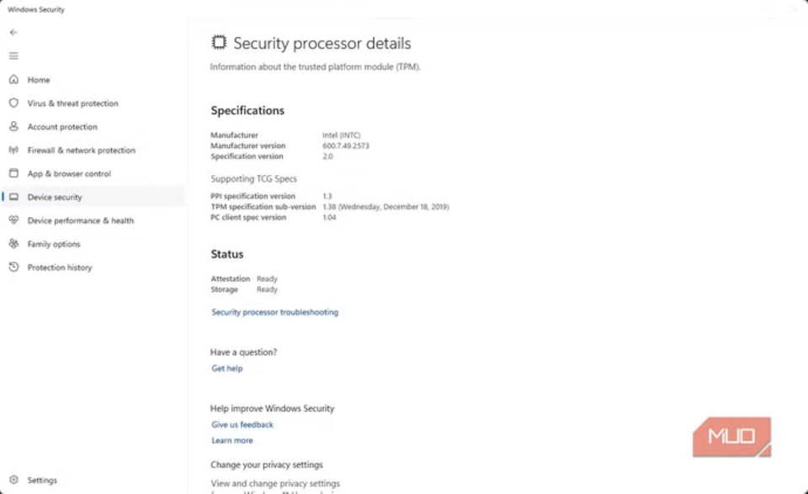Select Virus & threat protection menu item
This screenshot has width=808, height=494.
[x=72, y=104]
